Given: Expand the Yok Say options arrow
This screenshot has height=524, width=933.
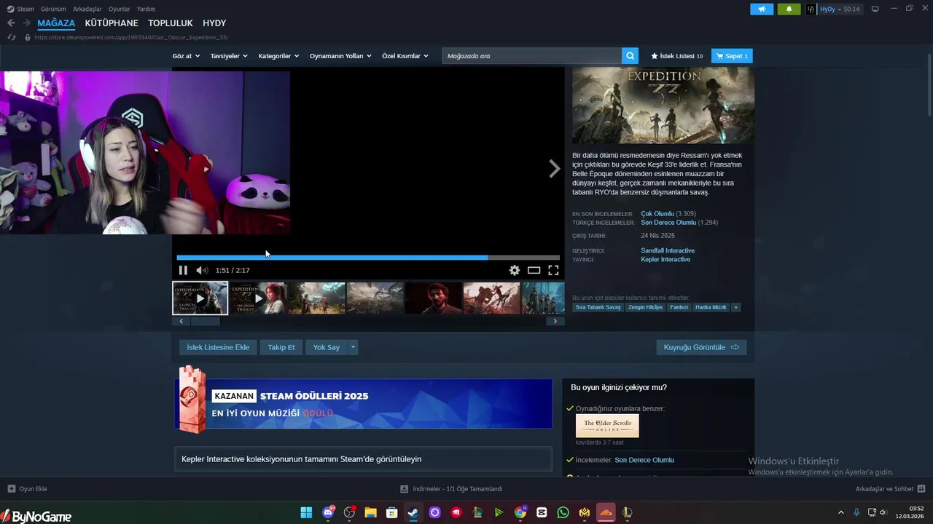Looking at the screenshot, I should pyautogui.click(x=353, y=347).
